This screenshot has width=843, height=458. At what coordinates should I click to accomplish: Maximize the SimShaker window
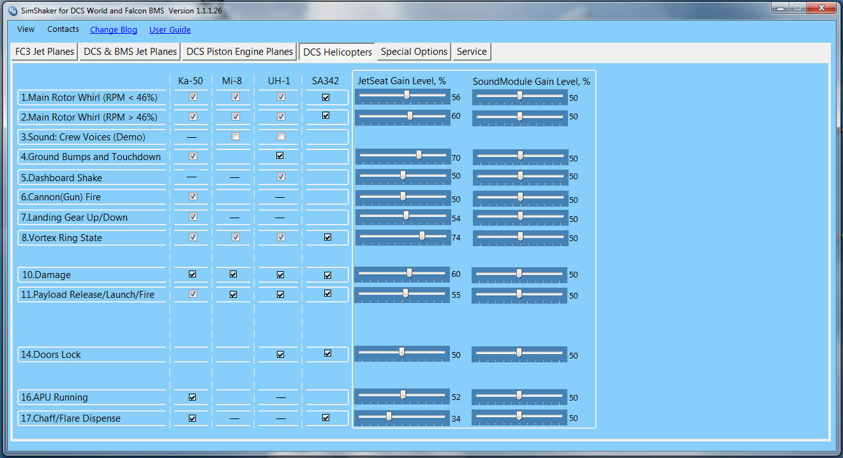(x=797, y=8)
